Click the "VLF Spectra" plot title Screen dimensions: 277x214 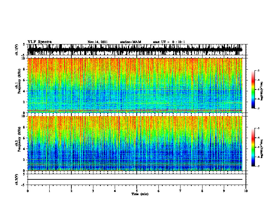(40, 42)
